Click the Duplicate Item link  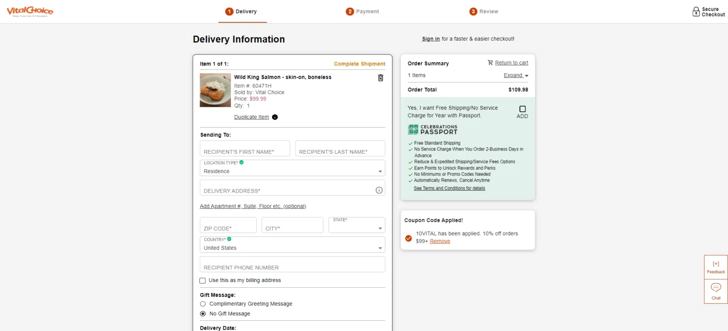coord(251,117)
